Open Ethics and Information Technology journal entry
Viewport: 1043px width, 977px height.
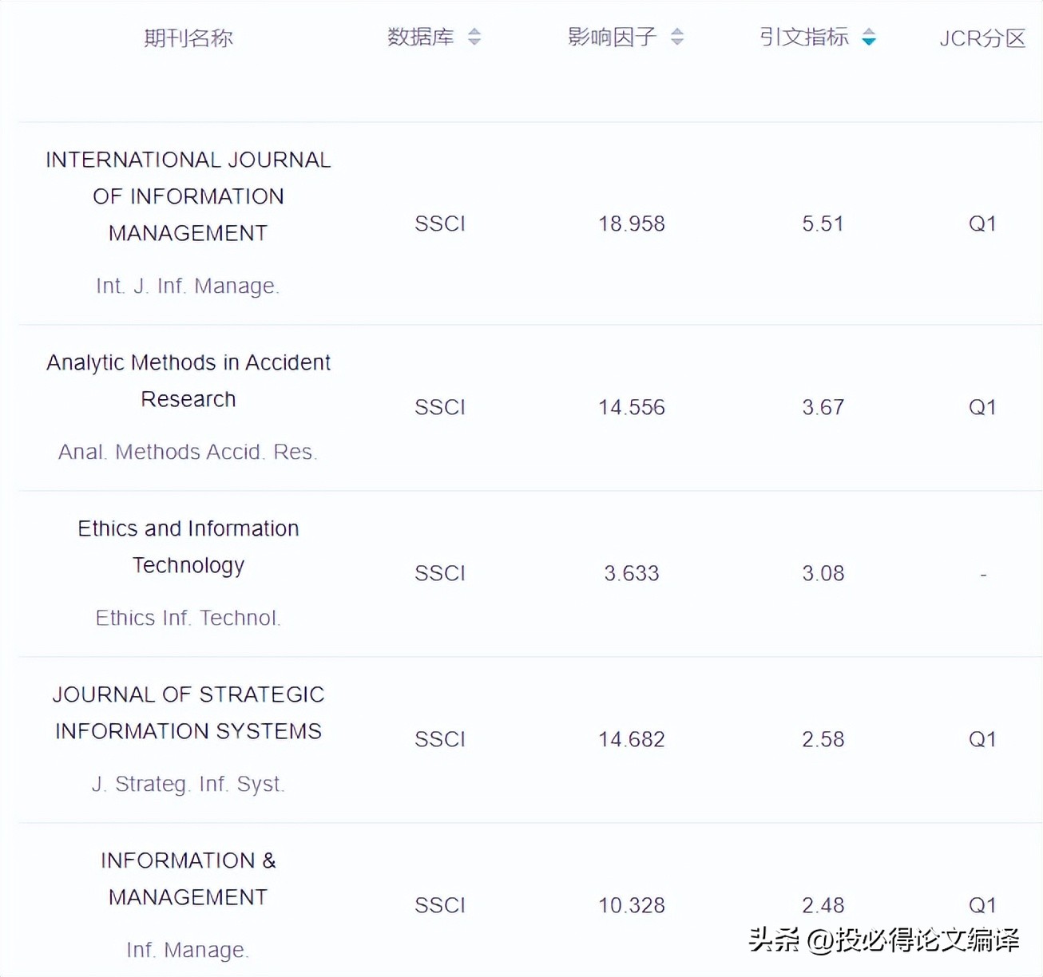[188, 546]
